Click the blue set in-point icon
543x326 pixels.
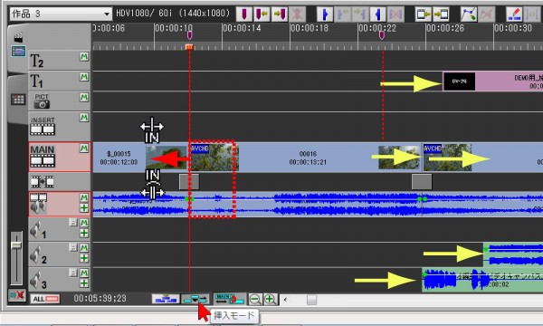(x=325, y=14)
